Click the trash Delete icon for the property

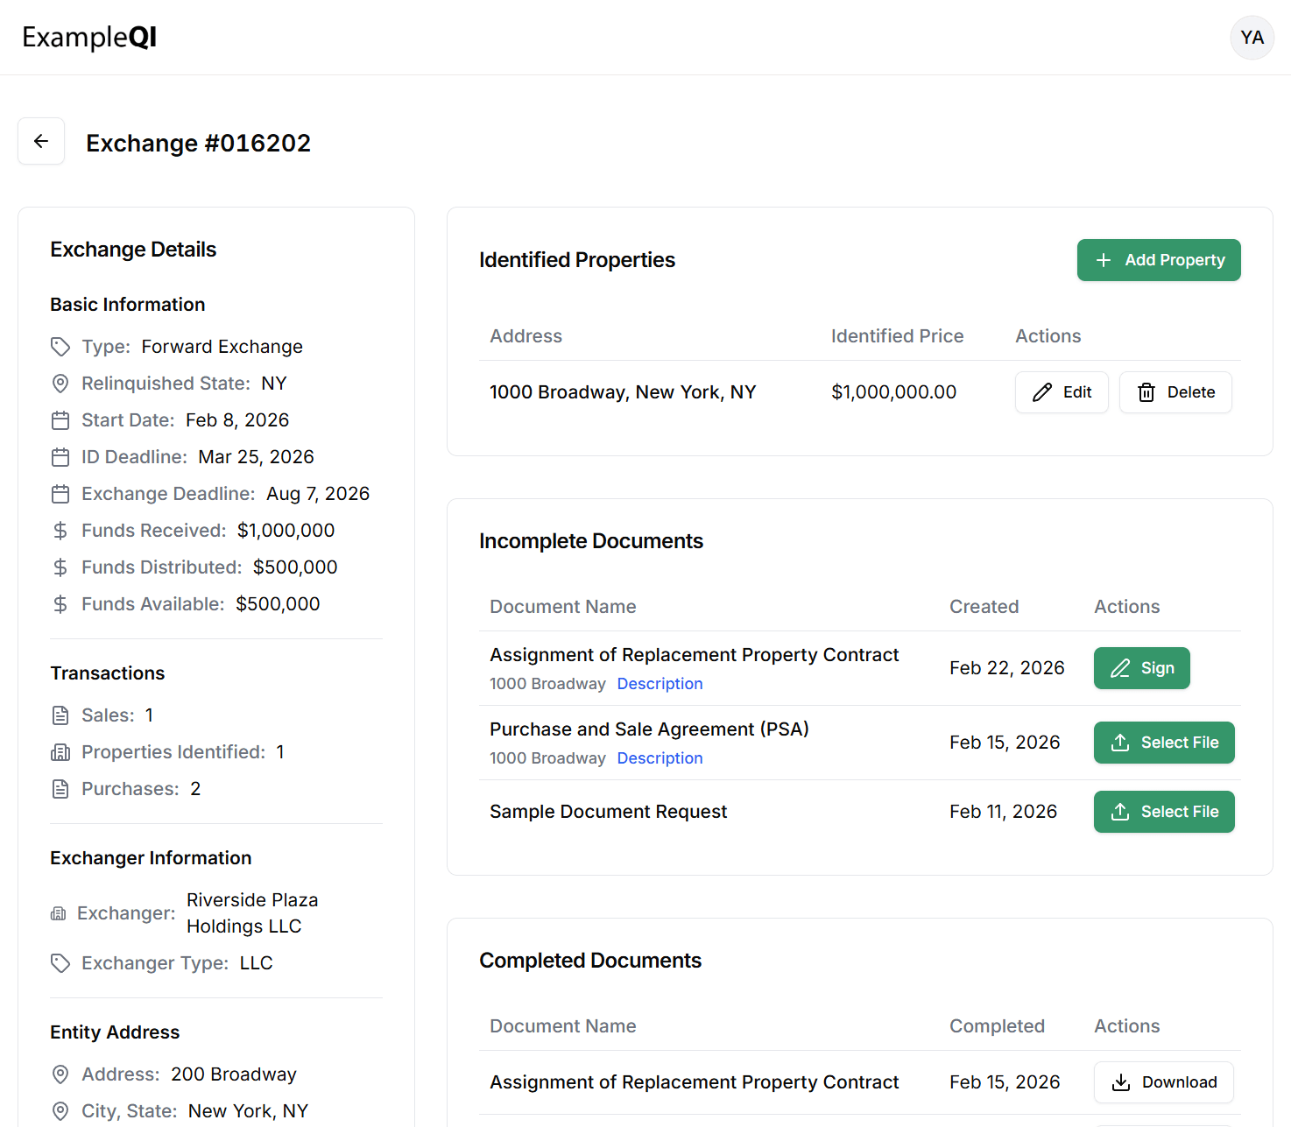pyautogui.click(x=1146, y=392)
